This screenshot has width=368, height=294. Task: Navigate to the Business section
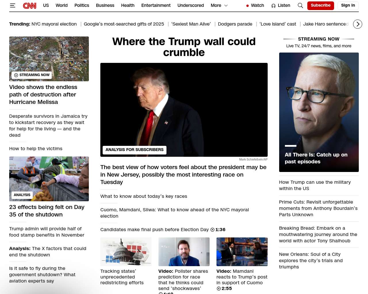pyautogui.click(x=105, y=5)
